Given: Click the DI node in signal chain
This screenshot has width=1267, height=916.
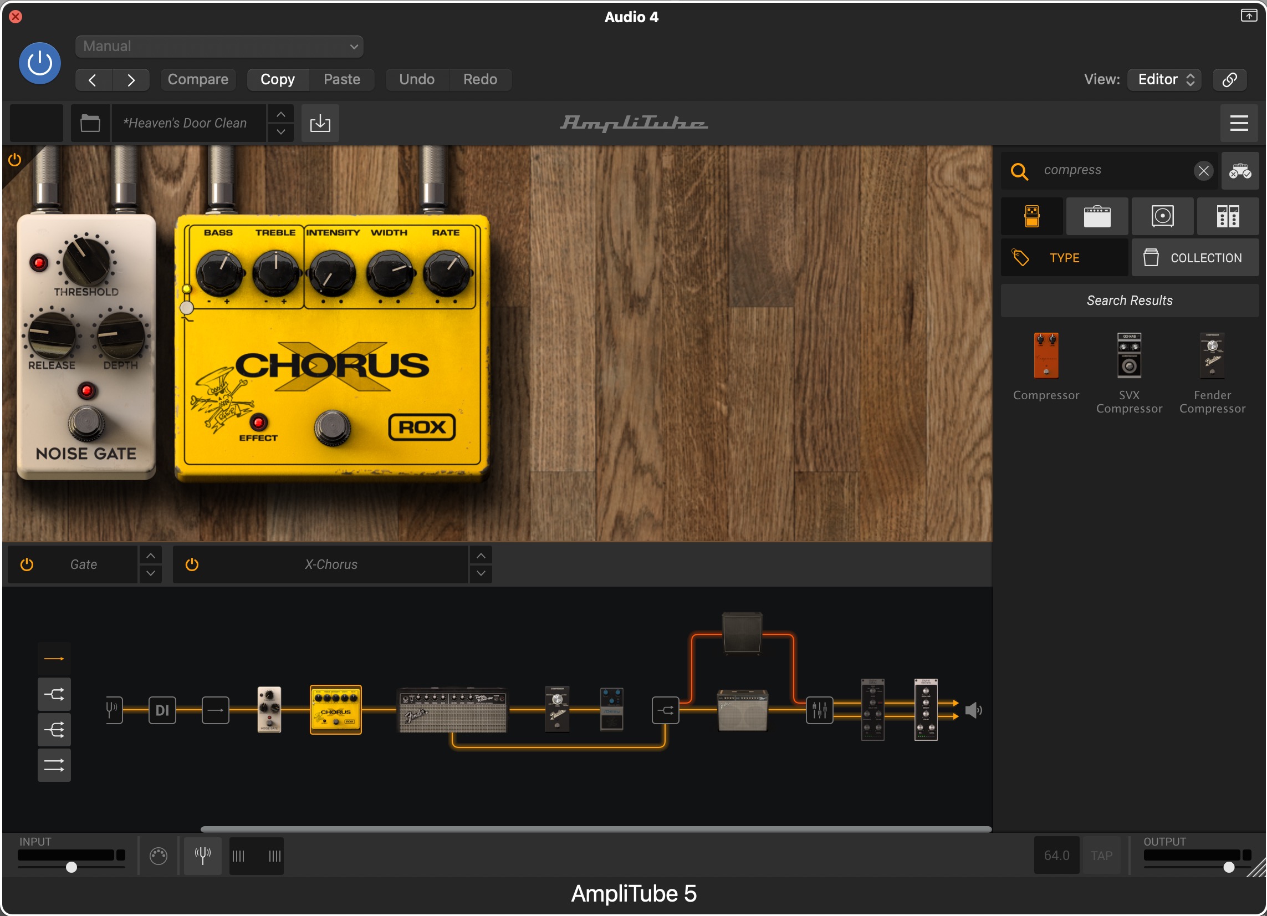Looking at the screenshot, I should 162,710.
